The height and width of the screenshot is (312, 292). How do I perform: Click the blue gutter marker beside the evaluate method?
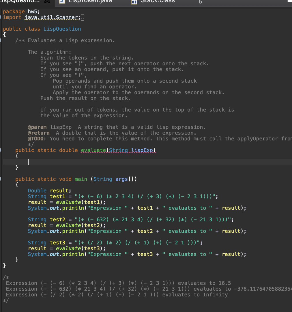click(1, 150)
